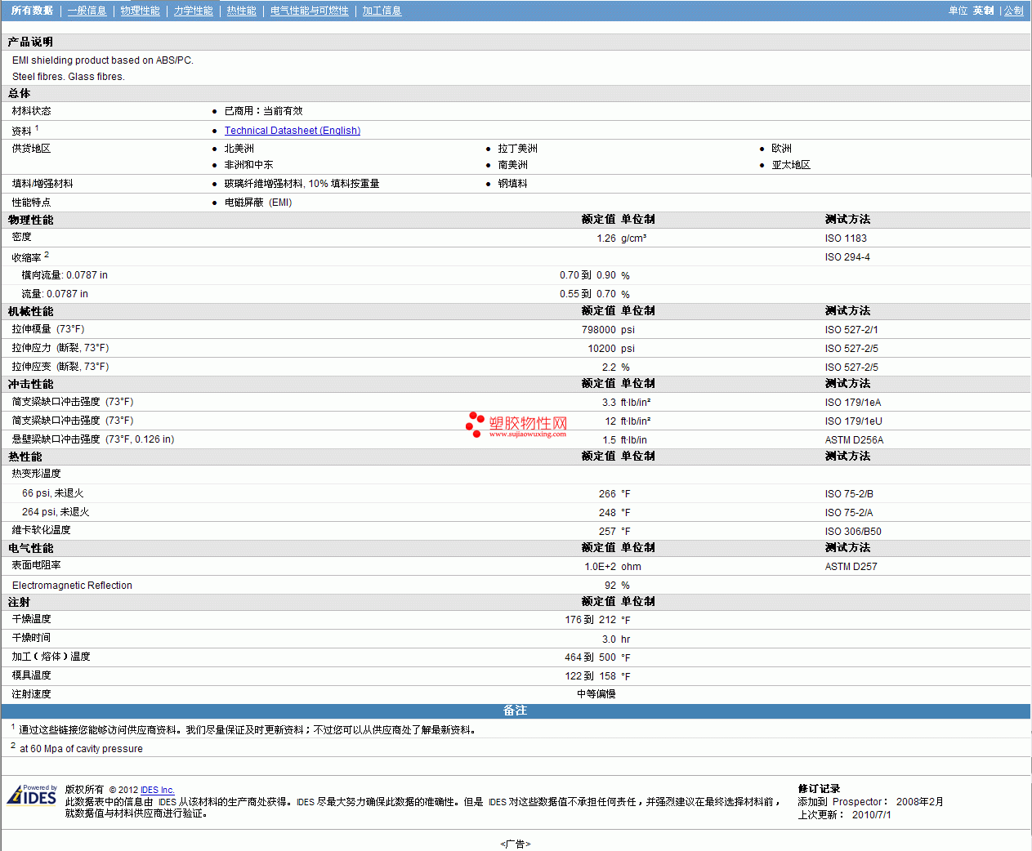Switch to the 加工信息 tab
Screen dimensions: 1032x851
coord(382,11)
